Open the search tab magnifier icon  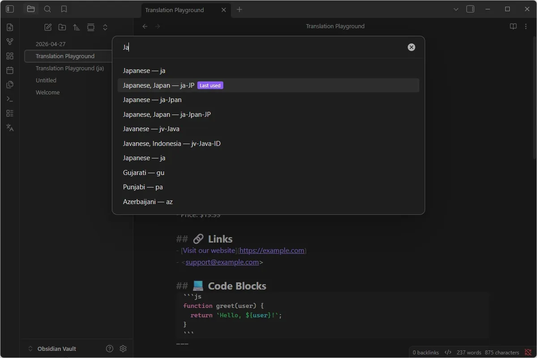(x=47, y=9)
